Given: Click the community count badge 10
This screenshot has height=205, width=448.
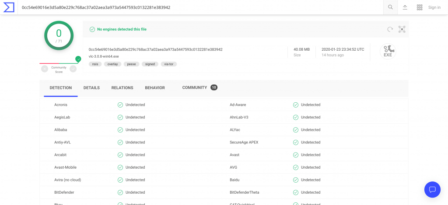Looking at the screenshot, I should click(214, 87).
